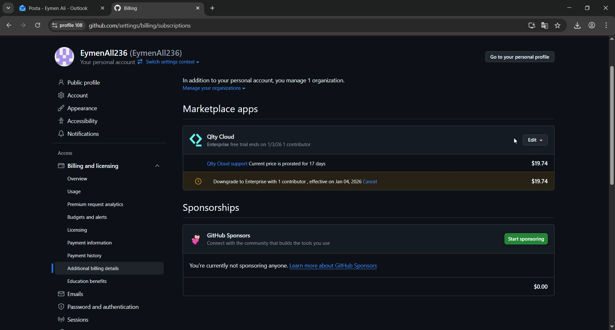Image resolution: width=615 pixels, height=330 pixels.
Task: Bookmark this page with the star
Action: [x=558, y=25]
